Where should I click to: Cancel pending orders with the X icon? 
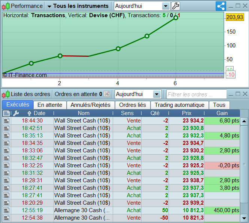107,94
